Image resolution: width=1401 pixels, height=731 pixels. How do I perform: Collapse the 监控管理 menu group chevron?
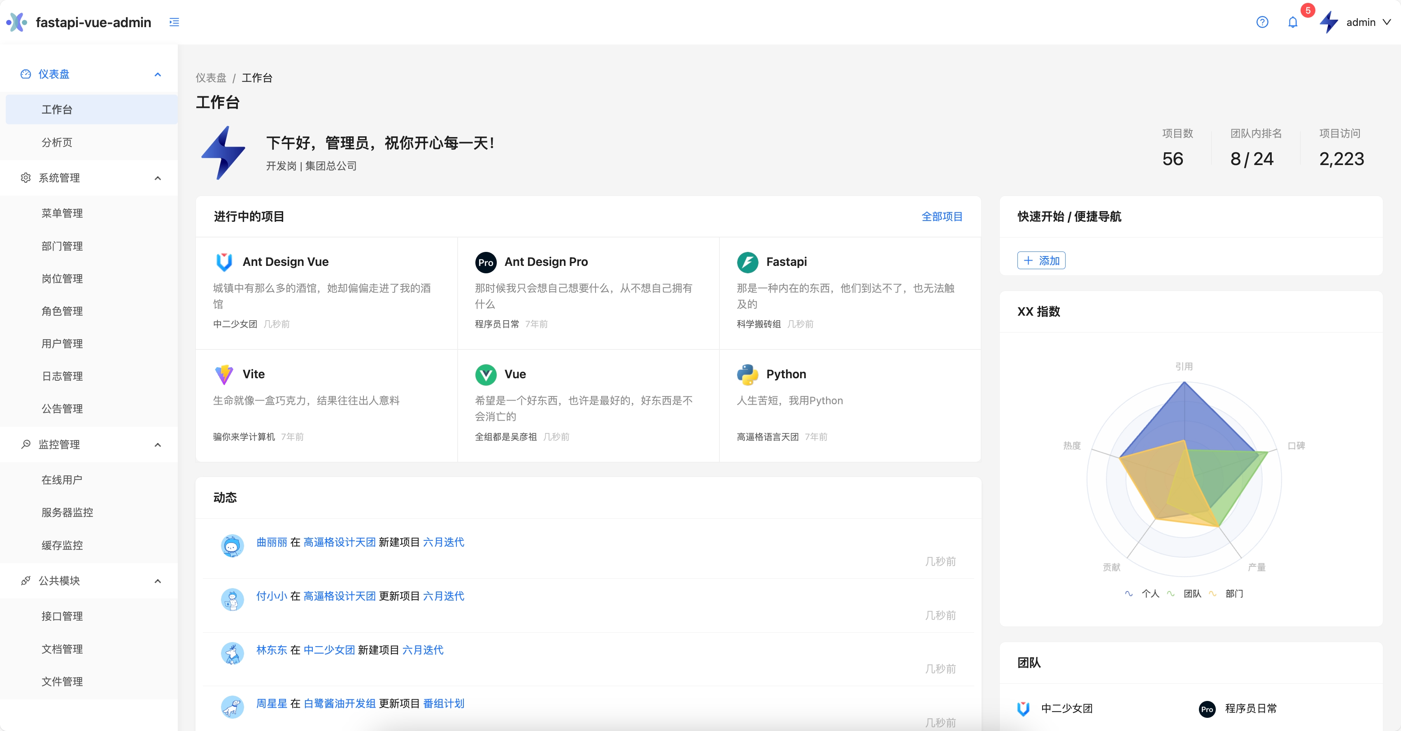coord(158,445)
